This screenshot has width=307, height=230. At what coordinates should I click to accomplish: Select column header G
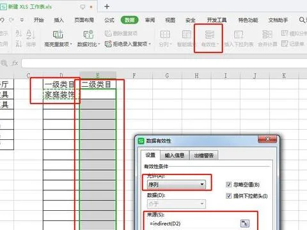[x=167, y=75]
